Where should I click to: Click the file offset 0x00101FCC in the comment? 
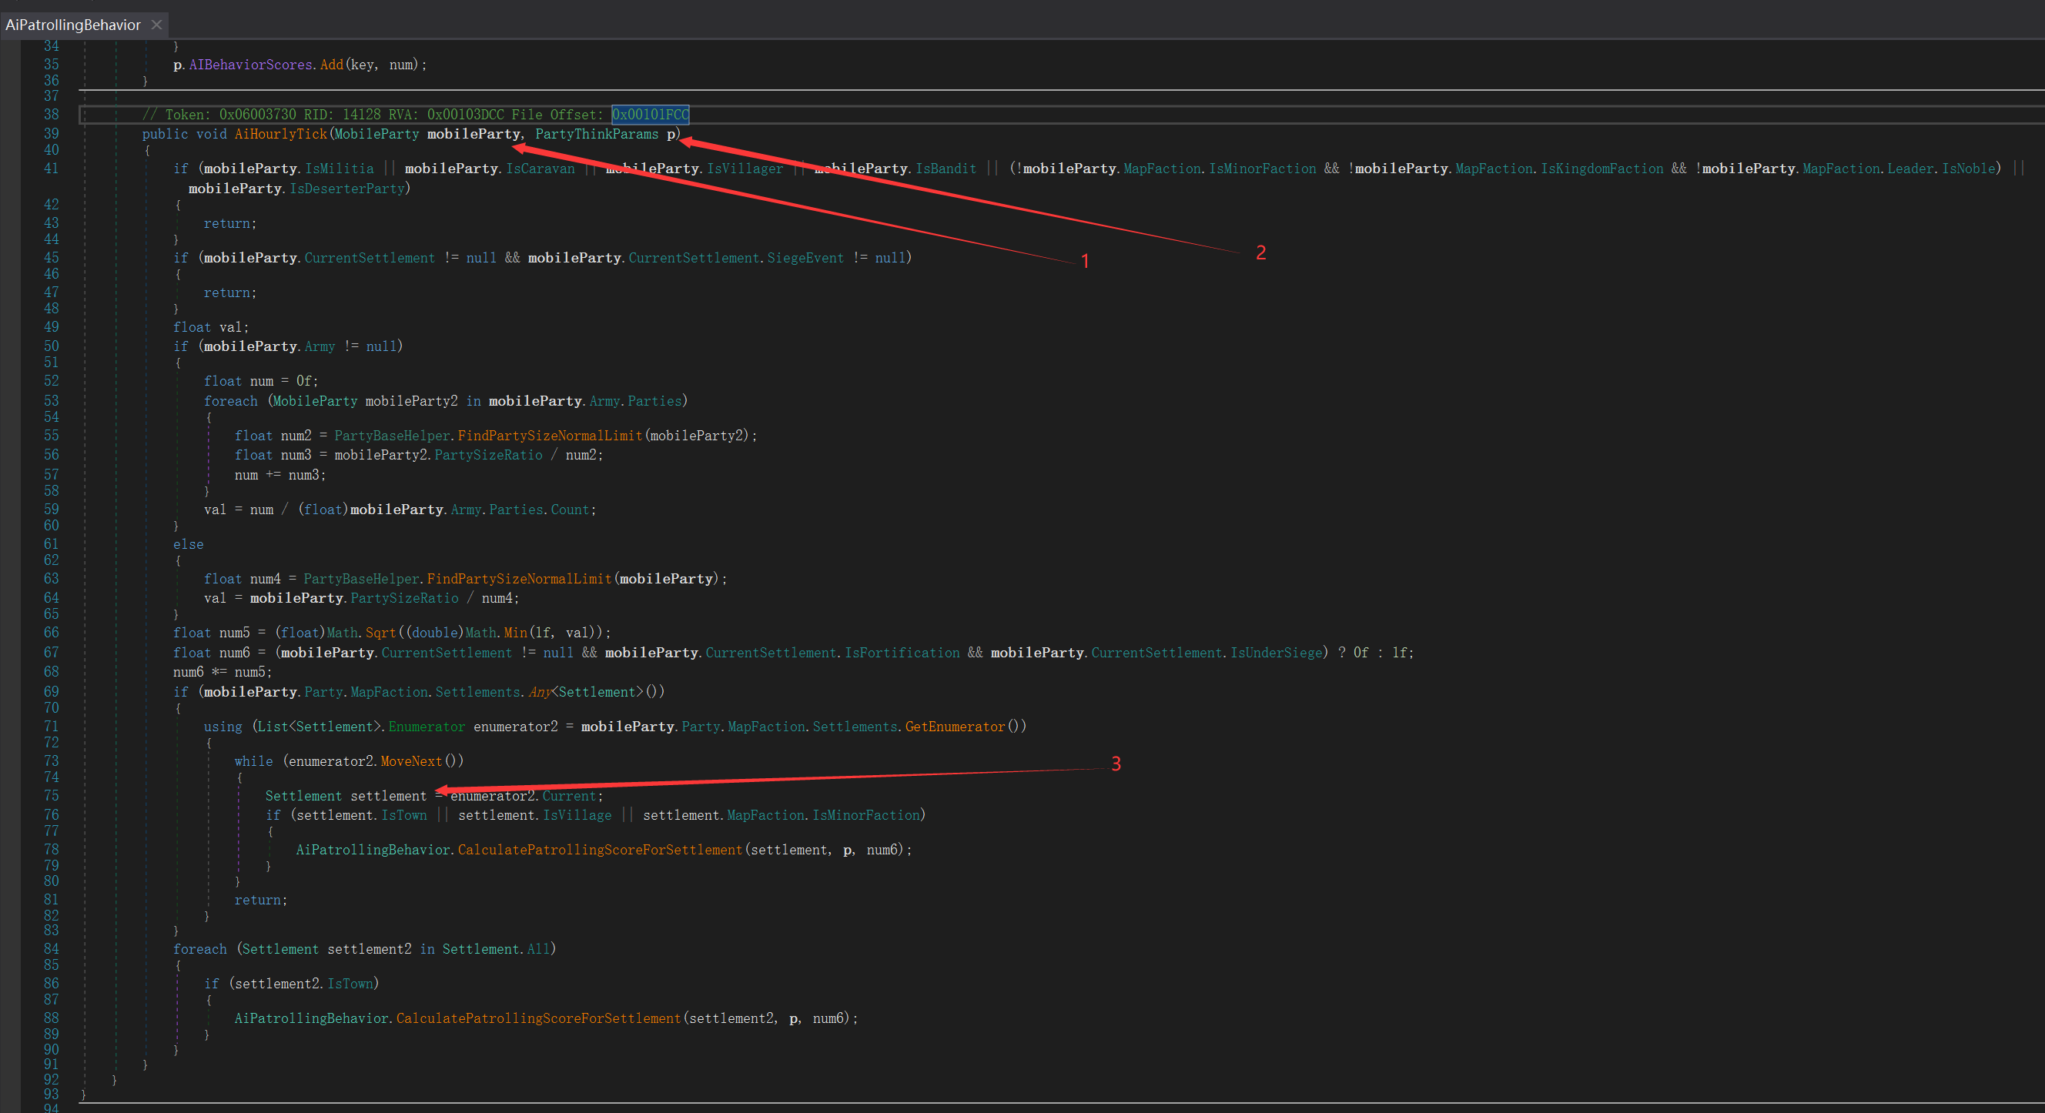pos(650,115)
